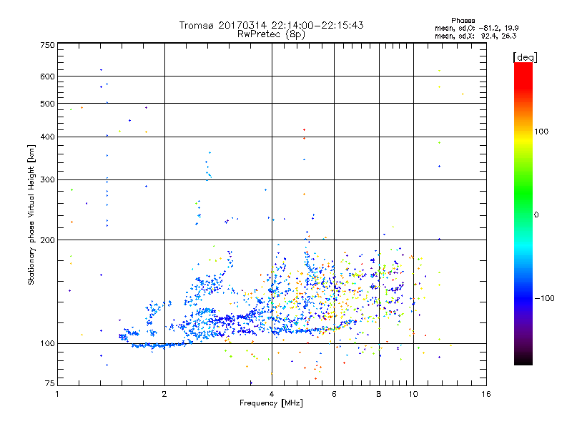The height and width of the screenshot is (429, 572).
Task: Click the y-axis tick label '75'
Action: [x=50, y=383]
